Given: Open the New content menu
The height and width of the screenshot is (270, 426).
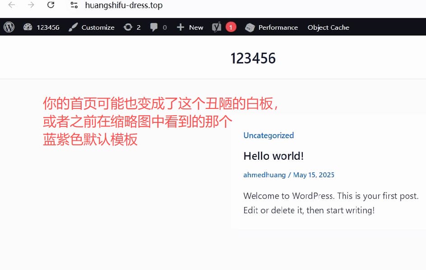Looking at the screenshot, I should click(x=196, y=27).
